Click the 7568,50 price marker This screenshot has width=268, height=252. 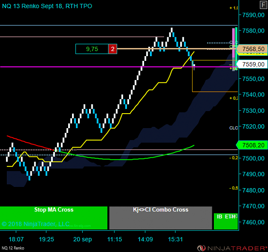[x=252, y=49]
